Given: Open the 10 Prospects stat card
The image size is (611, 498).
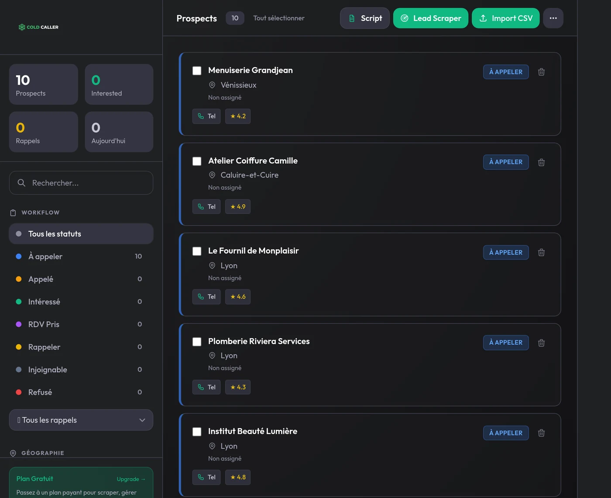Looking at the screenshot, I should [x=44, y=84].
